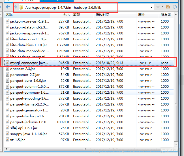Select the parquet-common-1.6 file icon

tap(7, 92)
